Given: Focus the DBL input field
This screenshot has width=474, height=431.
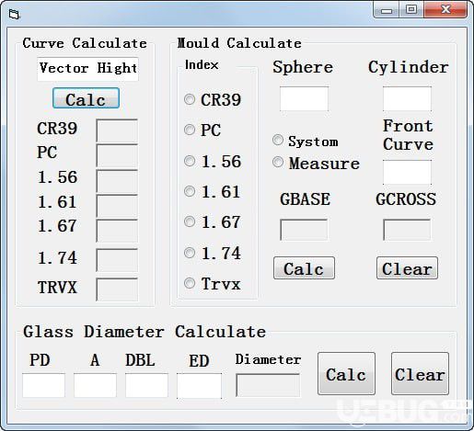Looking at the screenshot, I should [x=146, y=385].
